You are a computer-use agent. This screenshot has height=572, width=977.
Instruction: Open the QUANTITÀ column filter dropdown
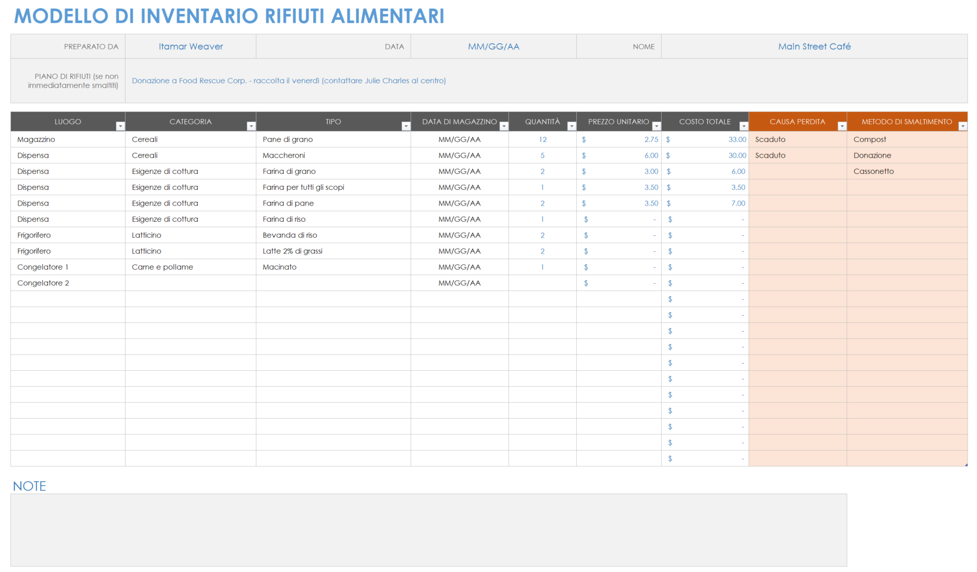[x=571, y=126]
